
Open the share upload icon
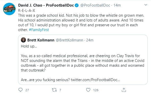coord(124,90)
